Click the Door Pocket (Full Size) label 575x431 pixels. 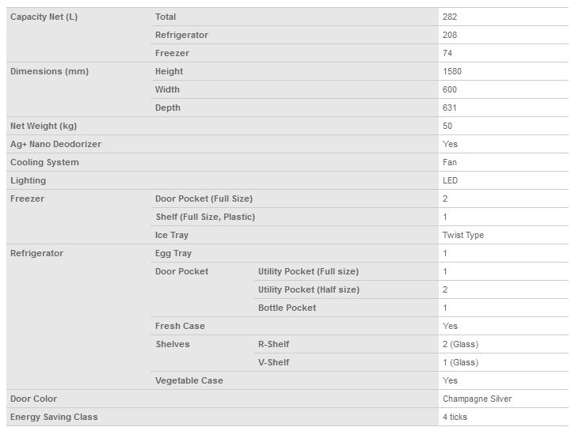tap(204, 198)
